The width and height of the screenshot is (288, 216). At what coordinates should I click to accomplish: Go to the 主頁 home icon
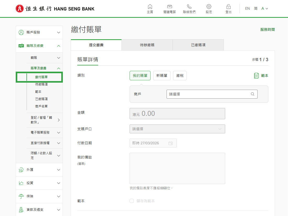click(x=150, y=7)
